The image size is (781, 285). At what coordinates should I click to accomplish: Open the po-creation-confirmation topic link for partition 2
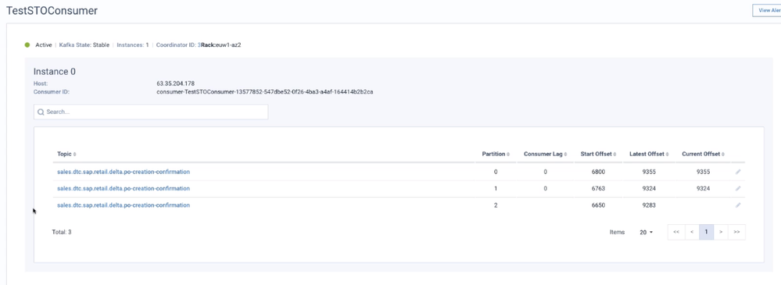click(x=124, y=205)
